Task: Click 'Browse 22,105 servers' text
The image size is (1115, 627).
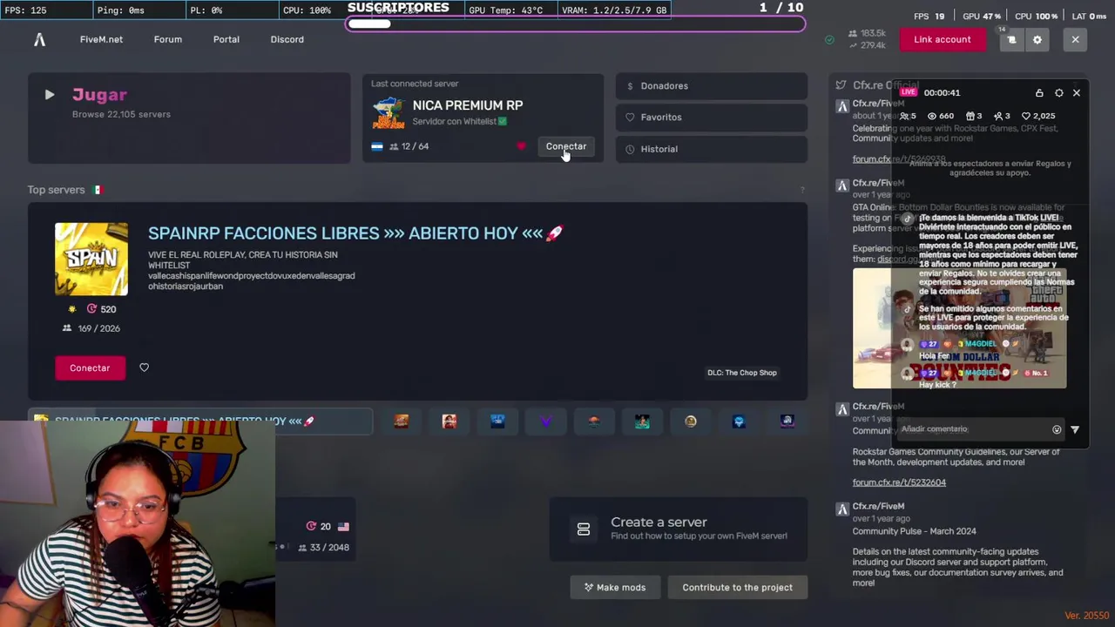Action: [x=121, y=114]
